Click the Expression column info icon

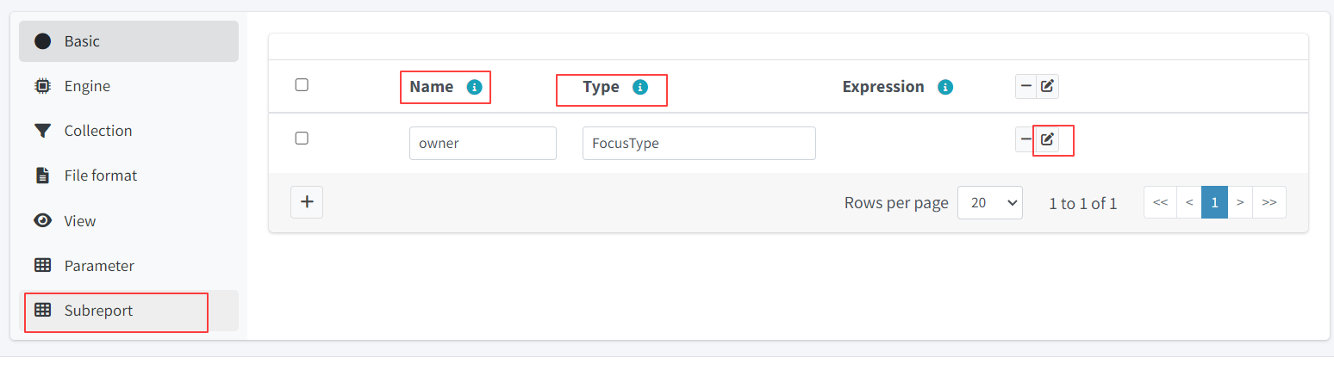pos(945,87)
